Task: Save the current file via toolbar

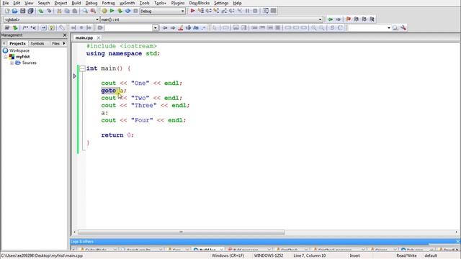Action: click(22, 11)
